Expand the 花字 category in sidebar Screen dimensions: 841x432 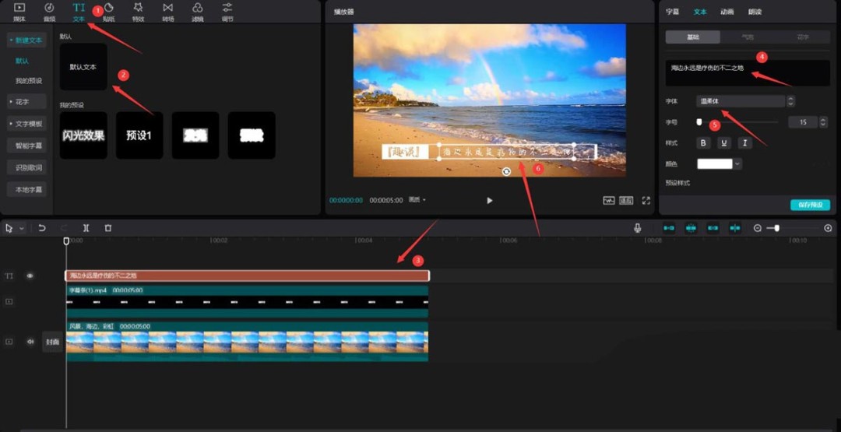[26, 102]
